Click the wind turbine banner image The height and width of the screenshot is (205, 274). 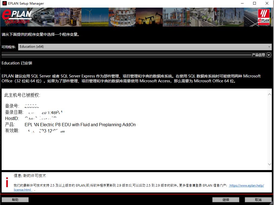(95, 17)
